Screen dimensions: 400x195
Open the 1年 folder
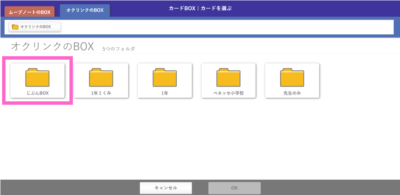click(x=165, y=80)
